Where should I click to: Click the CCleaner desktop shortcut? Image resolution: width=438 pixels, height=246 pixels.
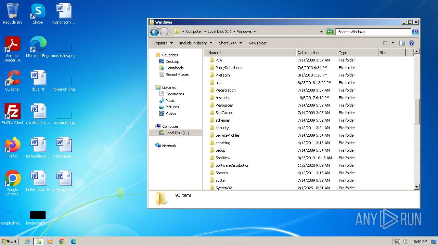[x=12, y=81]
